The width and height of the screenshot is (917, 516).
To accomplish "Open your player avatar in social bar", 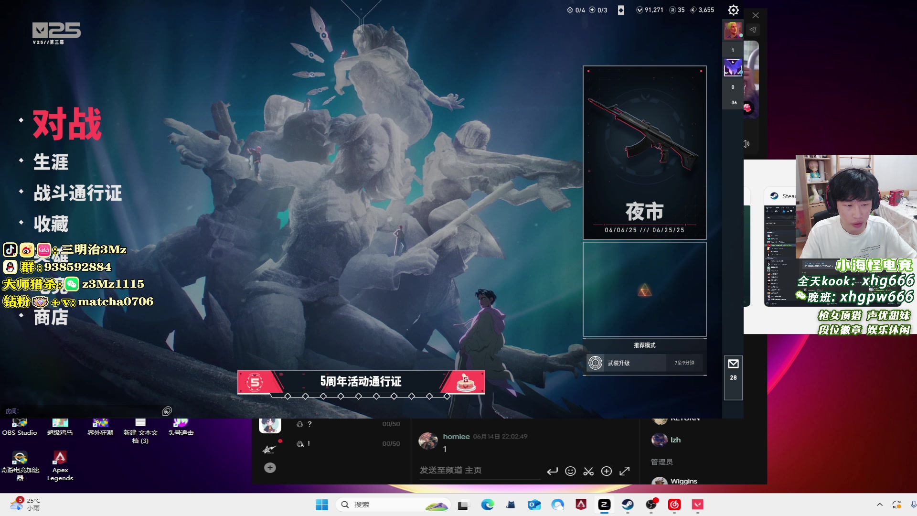I will click(x=733, y=31).
